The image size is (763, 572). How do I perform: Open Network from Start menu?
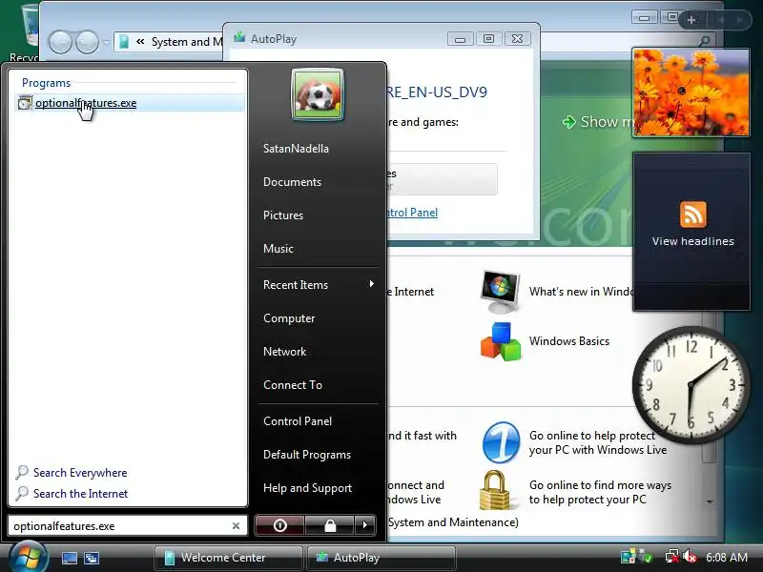[284, 352]
